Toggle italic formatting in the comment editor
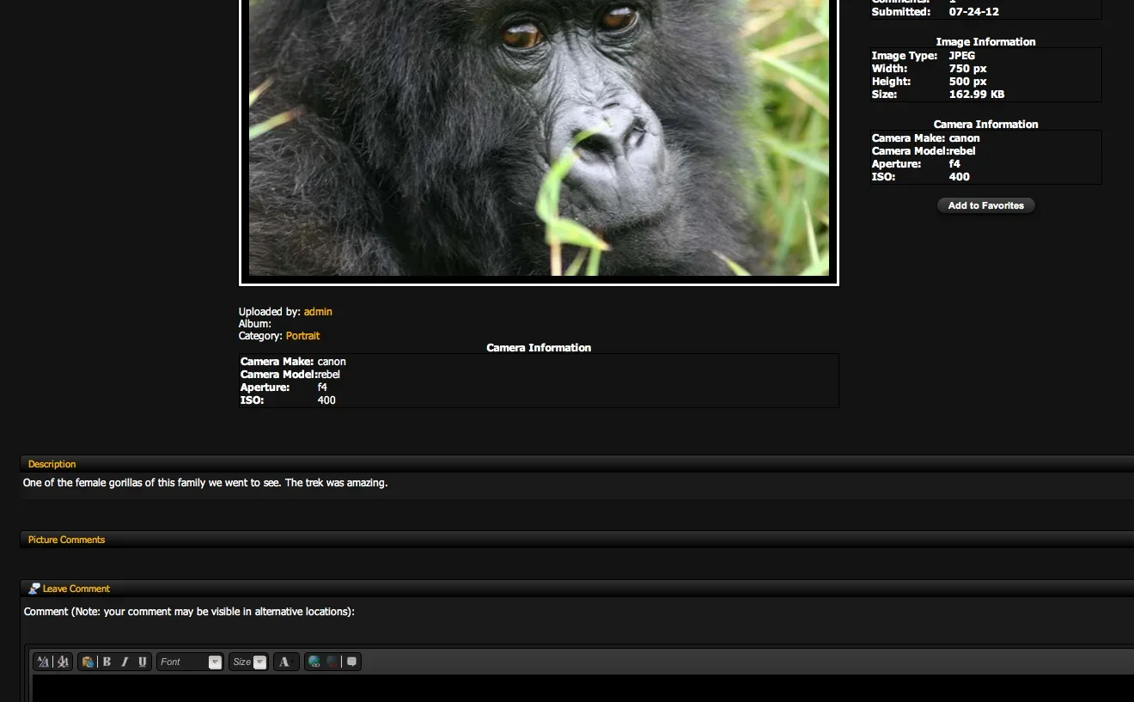 [125, 662]
